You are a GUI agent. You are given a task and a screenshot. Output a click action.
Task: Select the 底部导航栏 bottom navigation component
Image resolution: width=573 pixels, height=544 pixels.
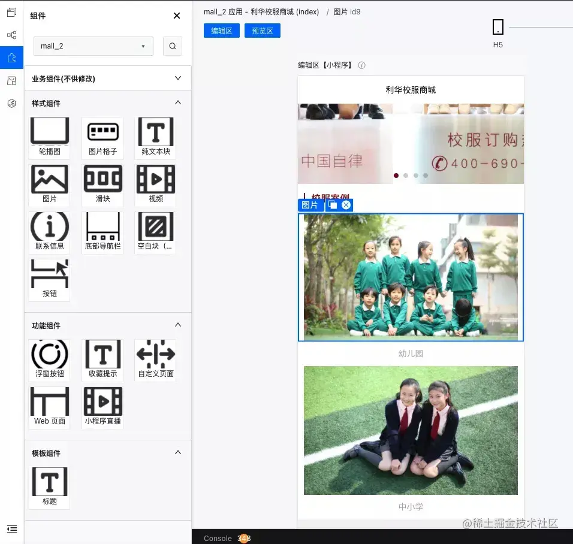102,232
